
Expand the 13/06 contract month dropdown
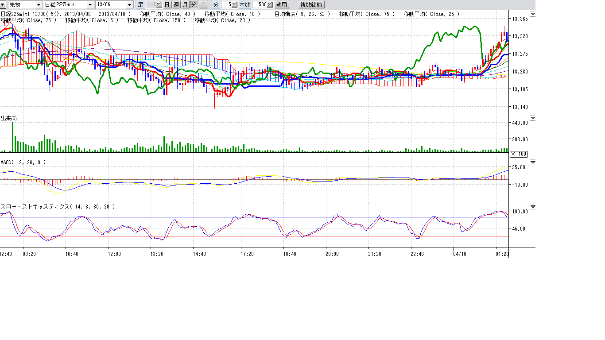click(129, 5)
